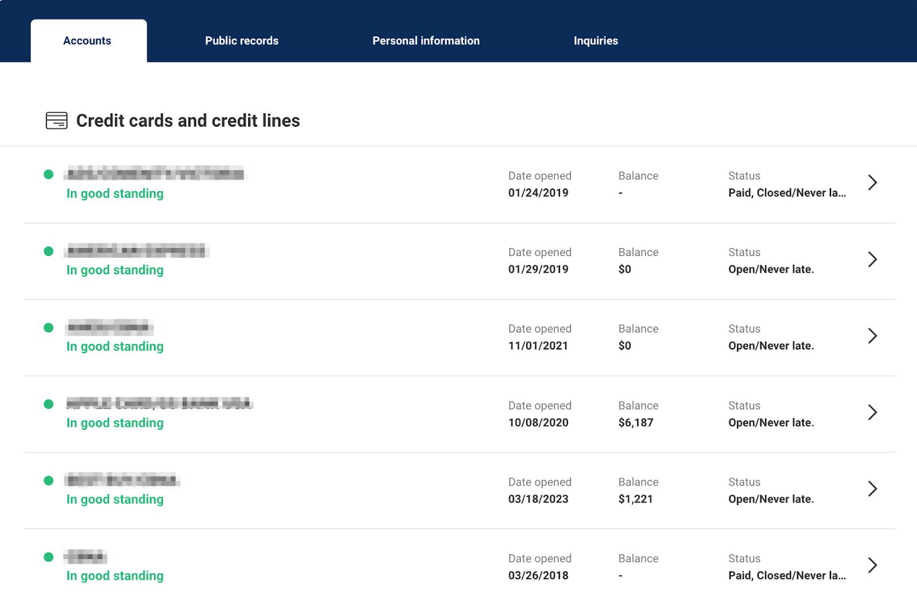Open details chevron for the $1,221 balance account
This screenshot has width=917, height=598.
pos(872,489)
